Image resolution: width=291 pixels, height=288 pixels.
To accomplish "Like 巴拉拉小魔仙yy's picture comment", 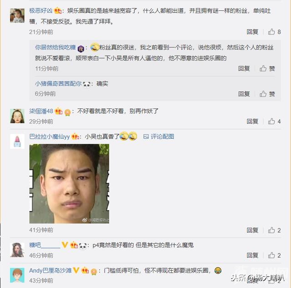I will coord(274,230).
